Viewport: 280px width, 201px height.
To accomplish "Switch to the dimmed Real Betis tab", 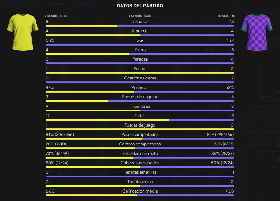I will coord(86,3).
